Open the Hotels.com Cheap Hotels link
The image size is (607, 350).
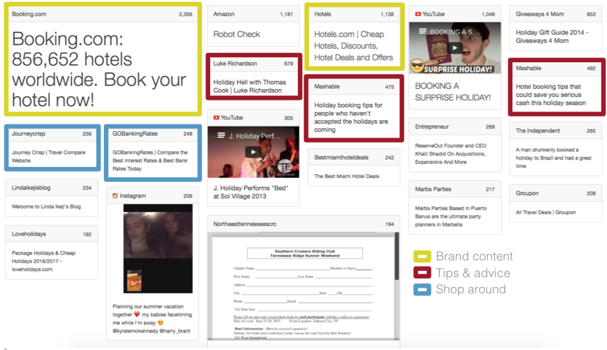(x=353, y=46)
